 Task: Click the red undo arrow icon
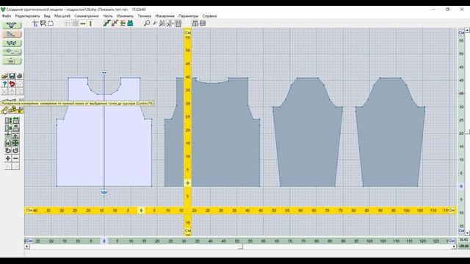coord(12,84)
